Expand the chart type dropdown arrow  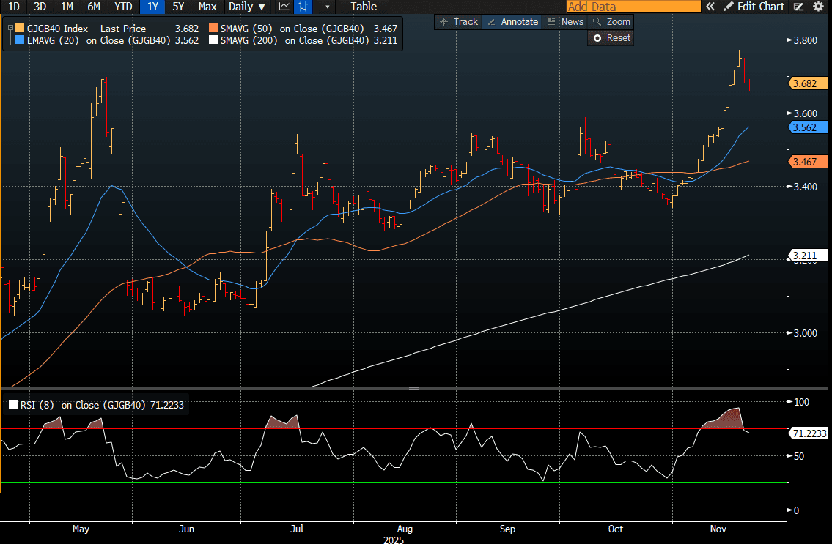[326, 7]
